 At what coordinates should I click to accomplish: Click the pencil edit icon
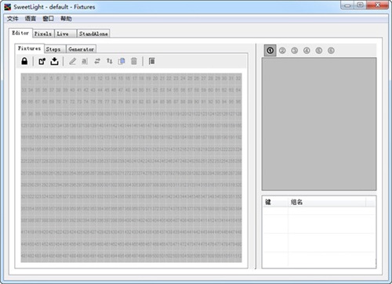72,61
